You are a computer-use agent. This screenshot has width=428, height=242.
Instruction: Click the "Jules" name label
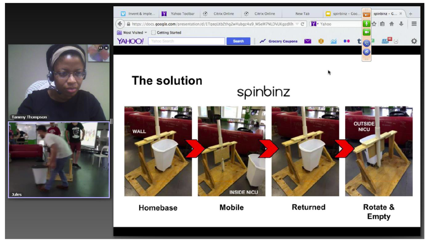[17, 194]
